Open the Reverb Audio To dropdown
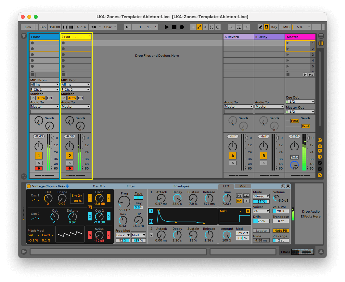Screen dimensions: 345x282 (x=238, y=106)
